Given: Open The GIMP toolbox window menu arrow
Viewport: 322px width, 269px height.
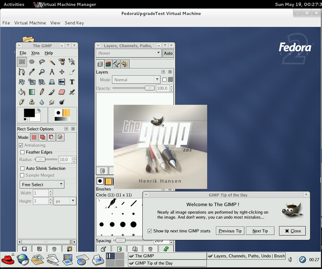Looking at the screenshot, I should 19,45.
